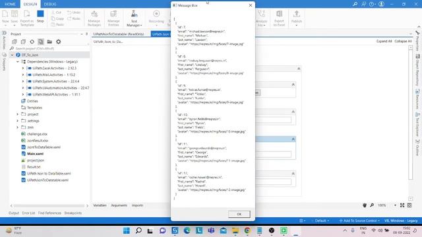422x237 pixels.
Task: Switch to the DESIGN ribbon tab
Action: pyautogui.click(x=30, y=4)
